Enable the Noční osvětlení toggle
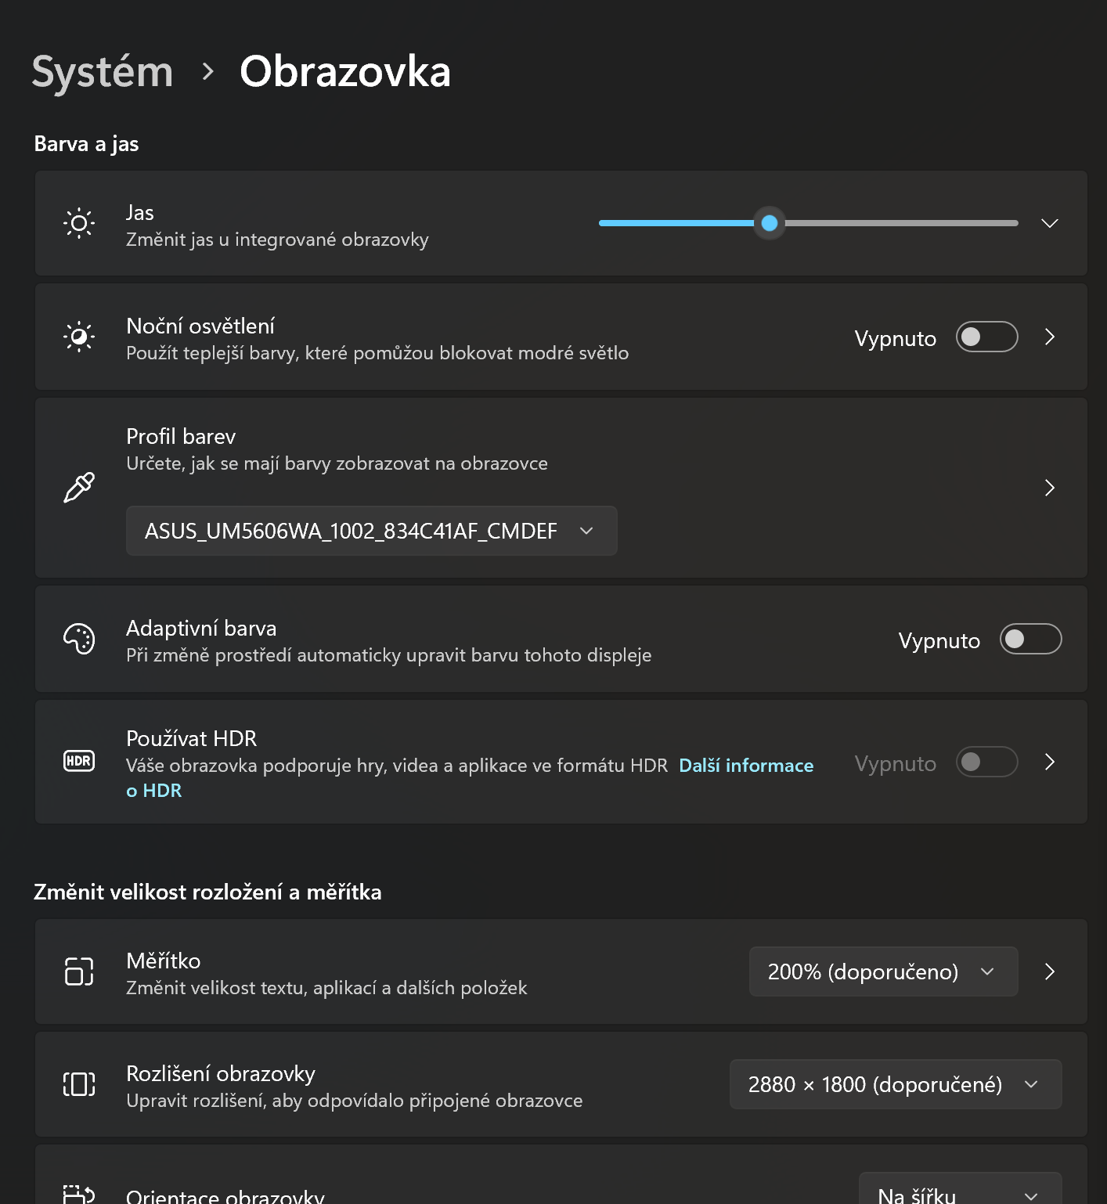 (x=986, y=337)
